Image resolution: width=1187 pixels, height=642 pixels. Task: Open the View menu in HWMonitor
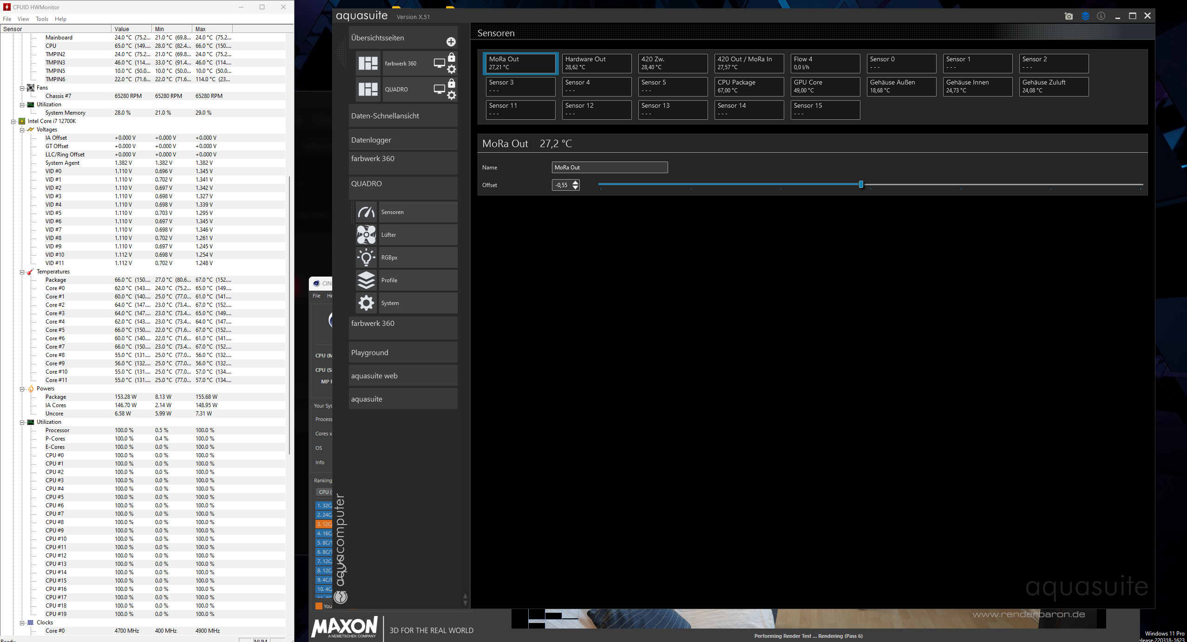[23, 19]
